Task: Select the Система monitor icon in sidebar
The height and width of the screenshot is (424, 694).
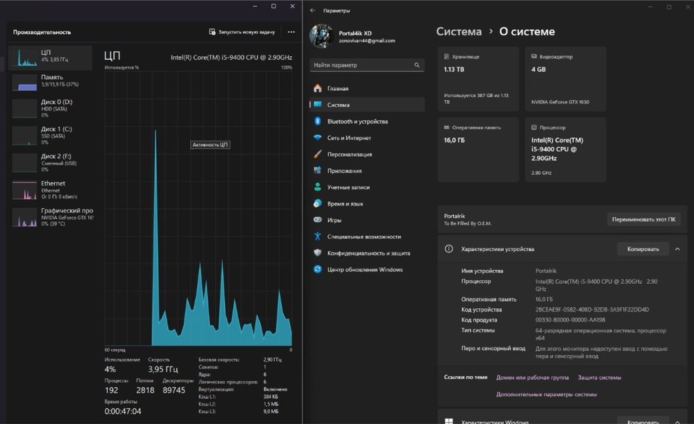Action: click(317, 105)
